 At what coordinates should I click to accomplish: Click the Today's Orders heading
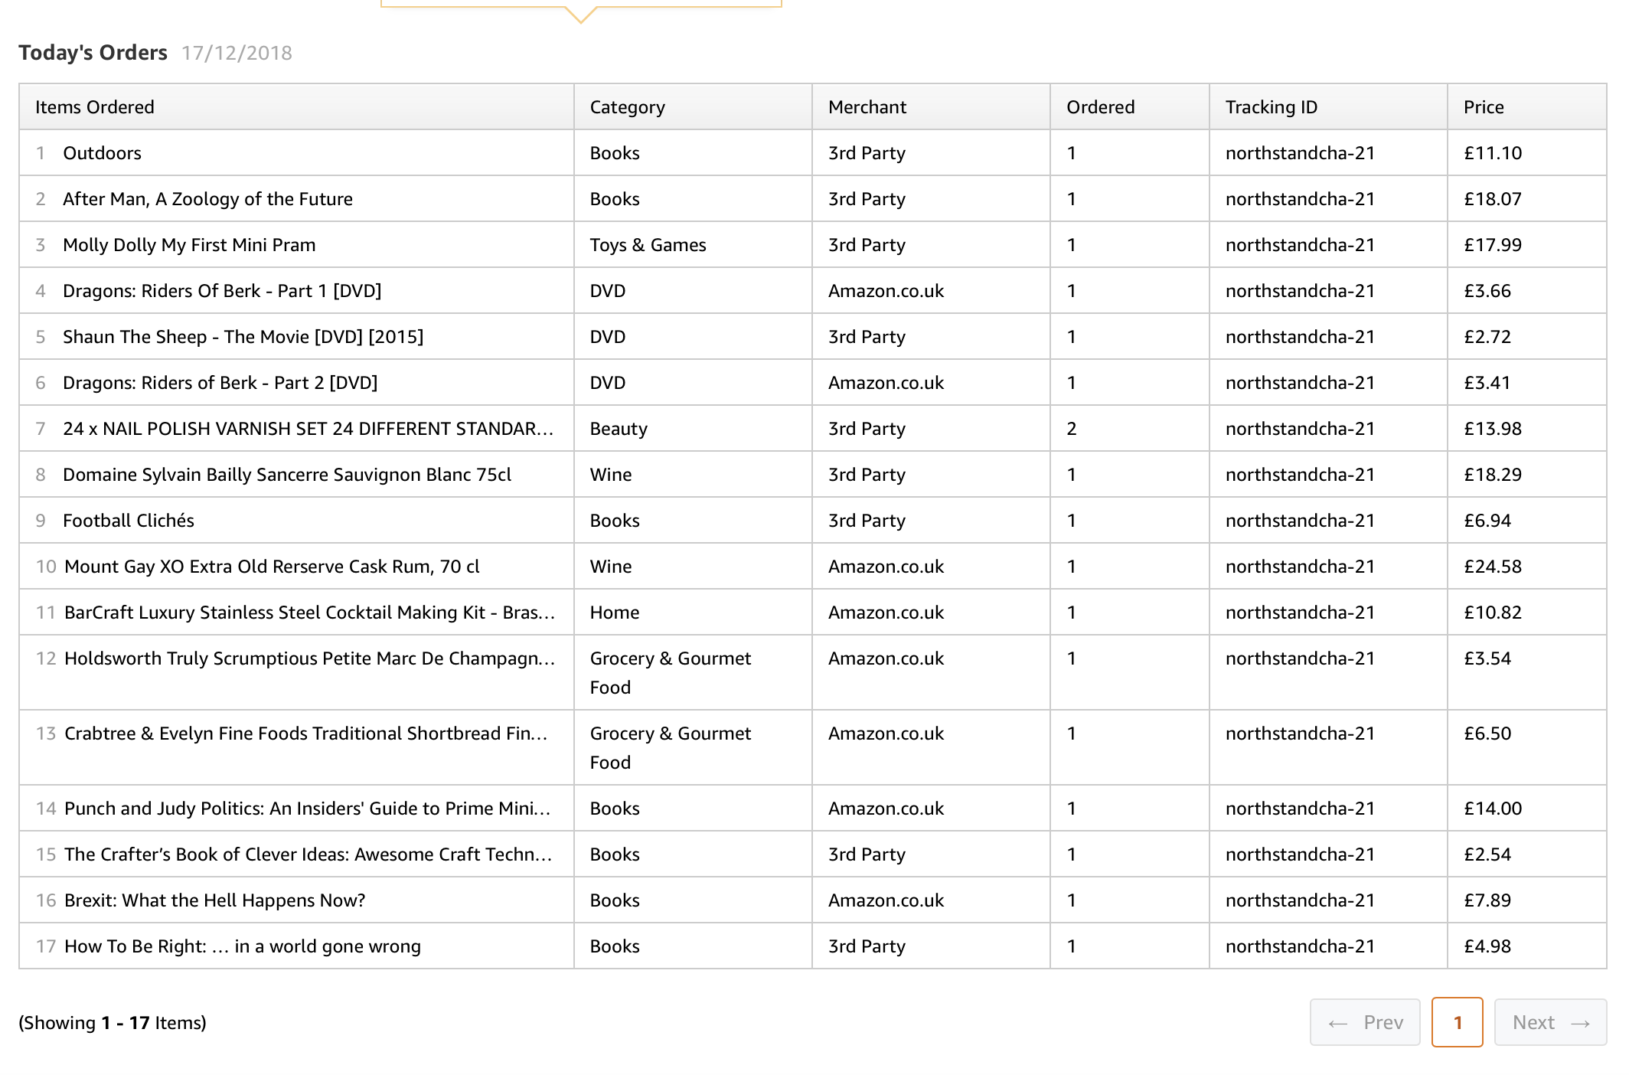coord(93,52)
